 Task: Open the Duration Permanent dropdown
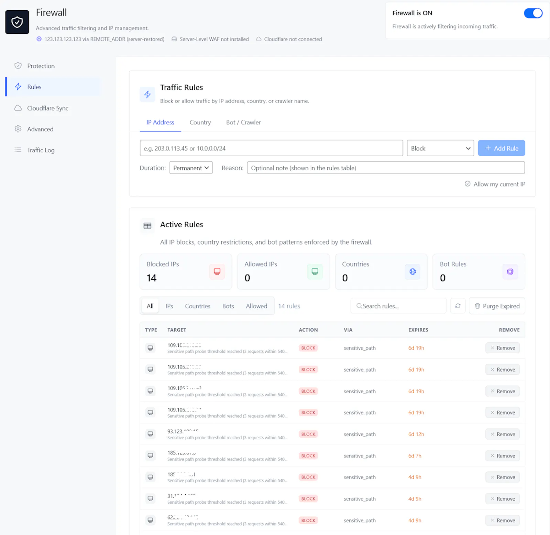(191, 168)
